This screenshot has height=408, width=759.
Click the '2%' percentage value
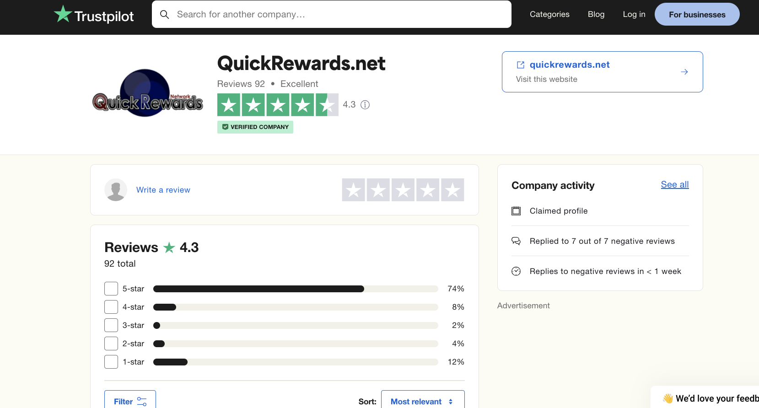coord(458,325)
